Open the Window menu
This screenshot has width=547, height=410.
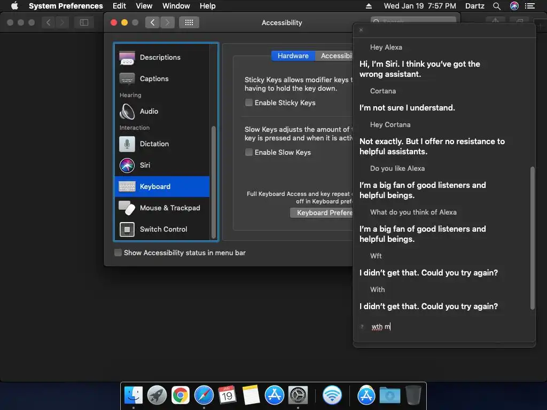(x=176, y=6)
